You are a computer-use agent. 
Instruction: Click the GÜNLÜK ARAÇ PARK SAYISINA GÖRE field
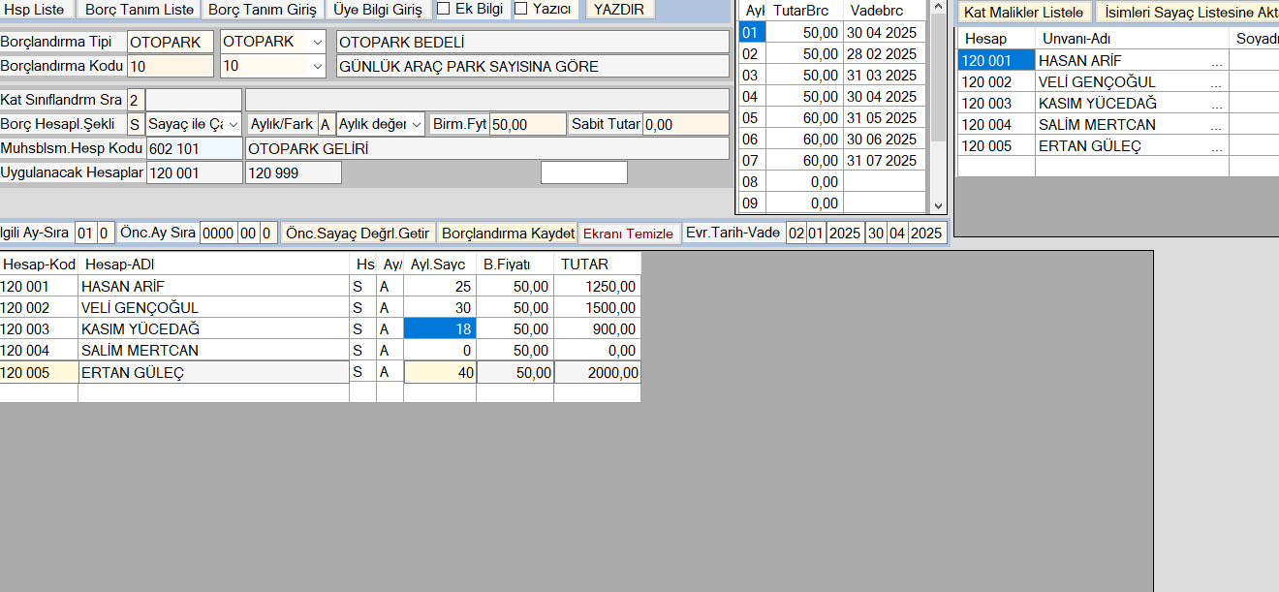(x=533, y=67)
